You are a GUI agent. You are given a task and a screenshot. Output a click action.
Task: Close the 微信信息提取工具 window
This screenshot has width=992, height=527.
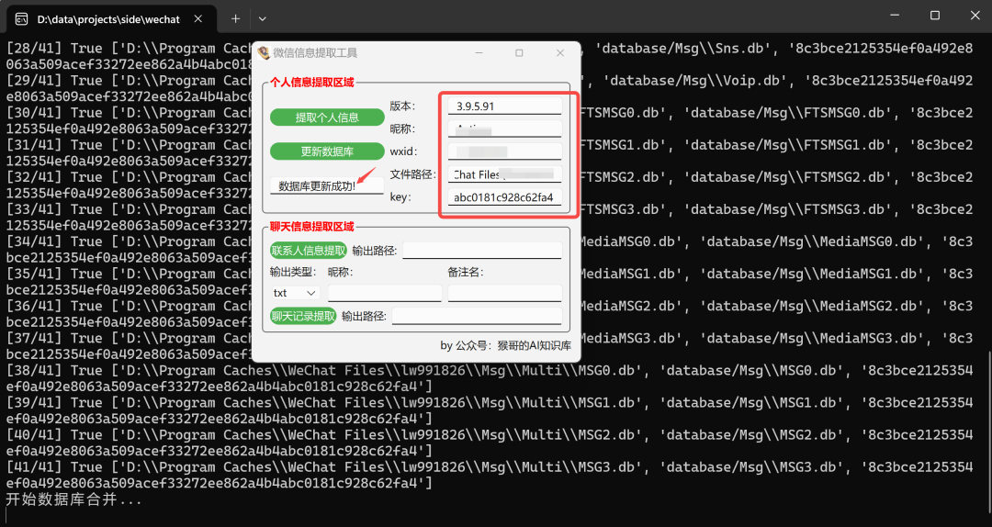(x=560, y=53)
